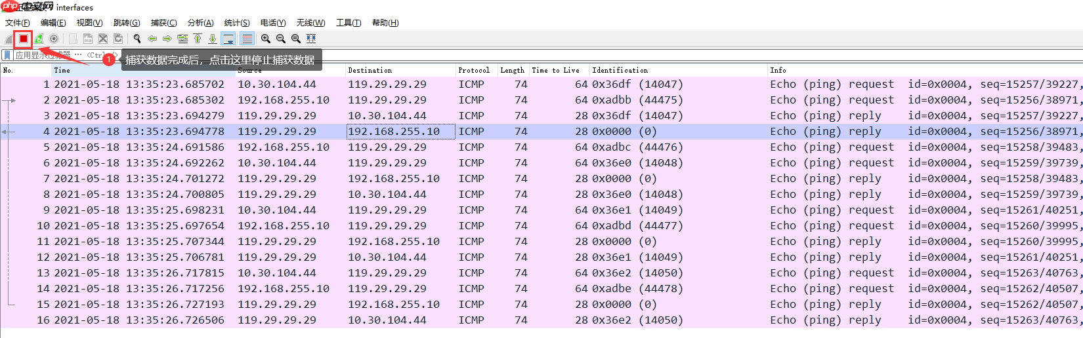1083x338 pixels.
Task: Open the find packet magnifier tool
Action: point(137,39)
